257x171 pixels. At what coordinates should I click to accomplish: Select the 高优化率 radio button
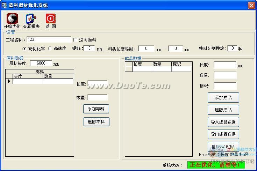pos(24,49)
